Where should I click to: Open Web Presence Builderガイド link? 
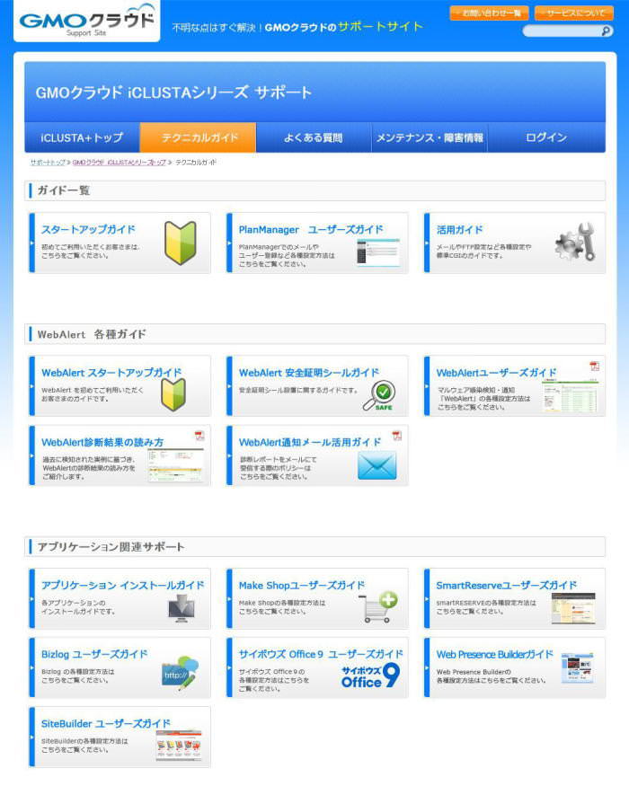[x=494, y=655]
